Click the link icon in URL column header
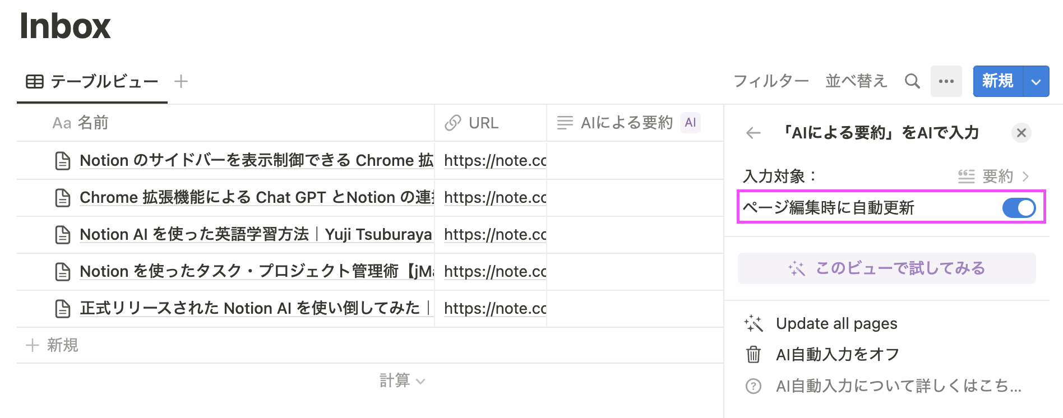1063x418 pixels. pos(452,123)
